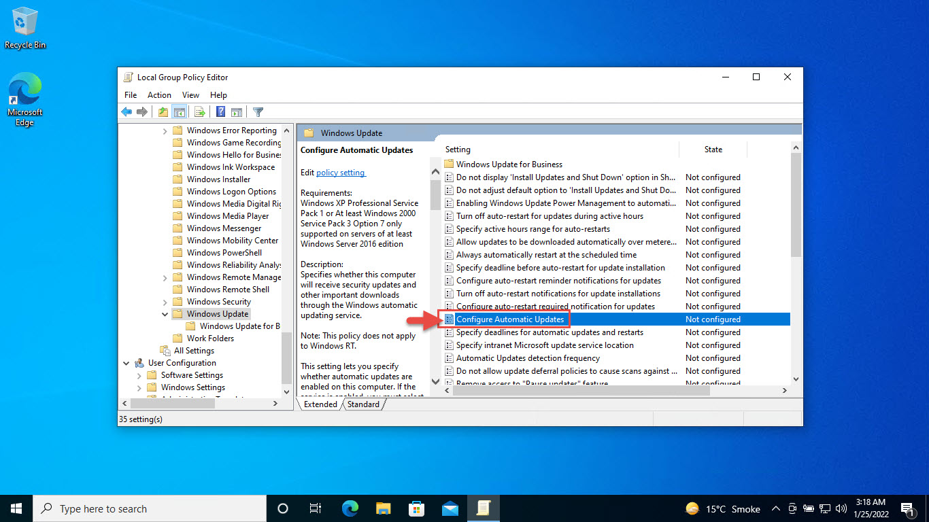929x522 pixels.
Task: Click the Up One Level folder icon
Action: (x=163, y=112)
